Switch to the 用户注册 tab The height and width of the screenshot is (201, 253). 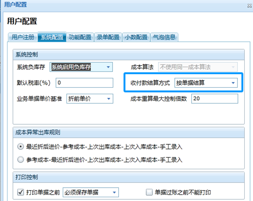23,37
